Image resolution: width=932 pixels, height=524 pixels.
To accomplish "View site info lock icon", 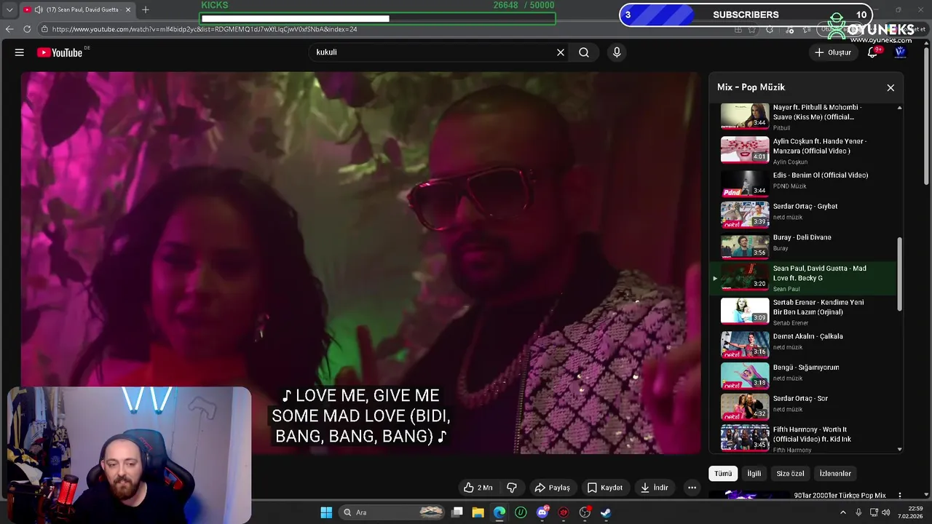I will click(44, 29).
